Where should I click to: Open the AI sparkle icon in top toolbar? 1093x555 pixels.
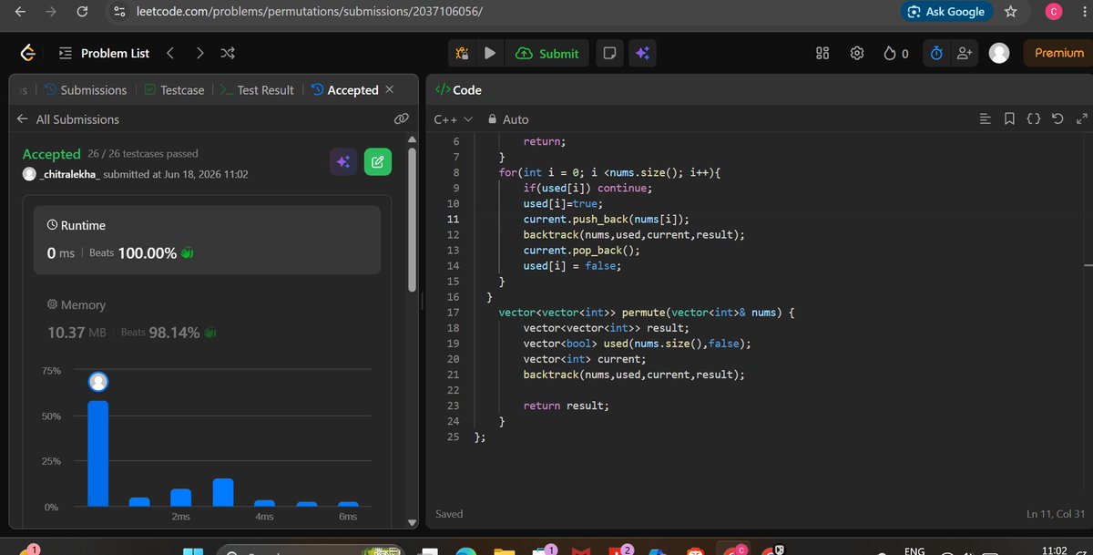[641, 53]
